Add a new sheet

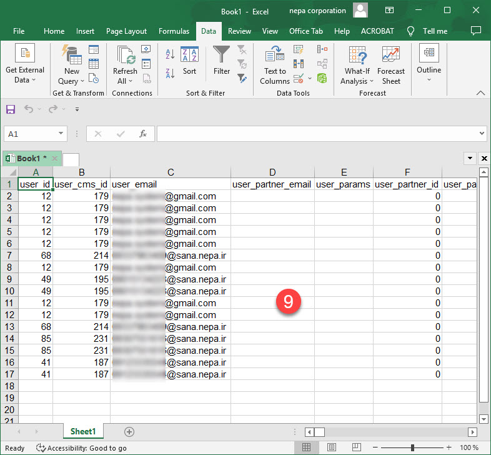tap(129, 432)
